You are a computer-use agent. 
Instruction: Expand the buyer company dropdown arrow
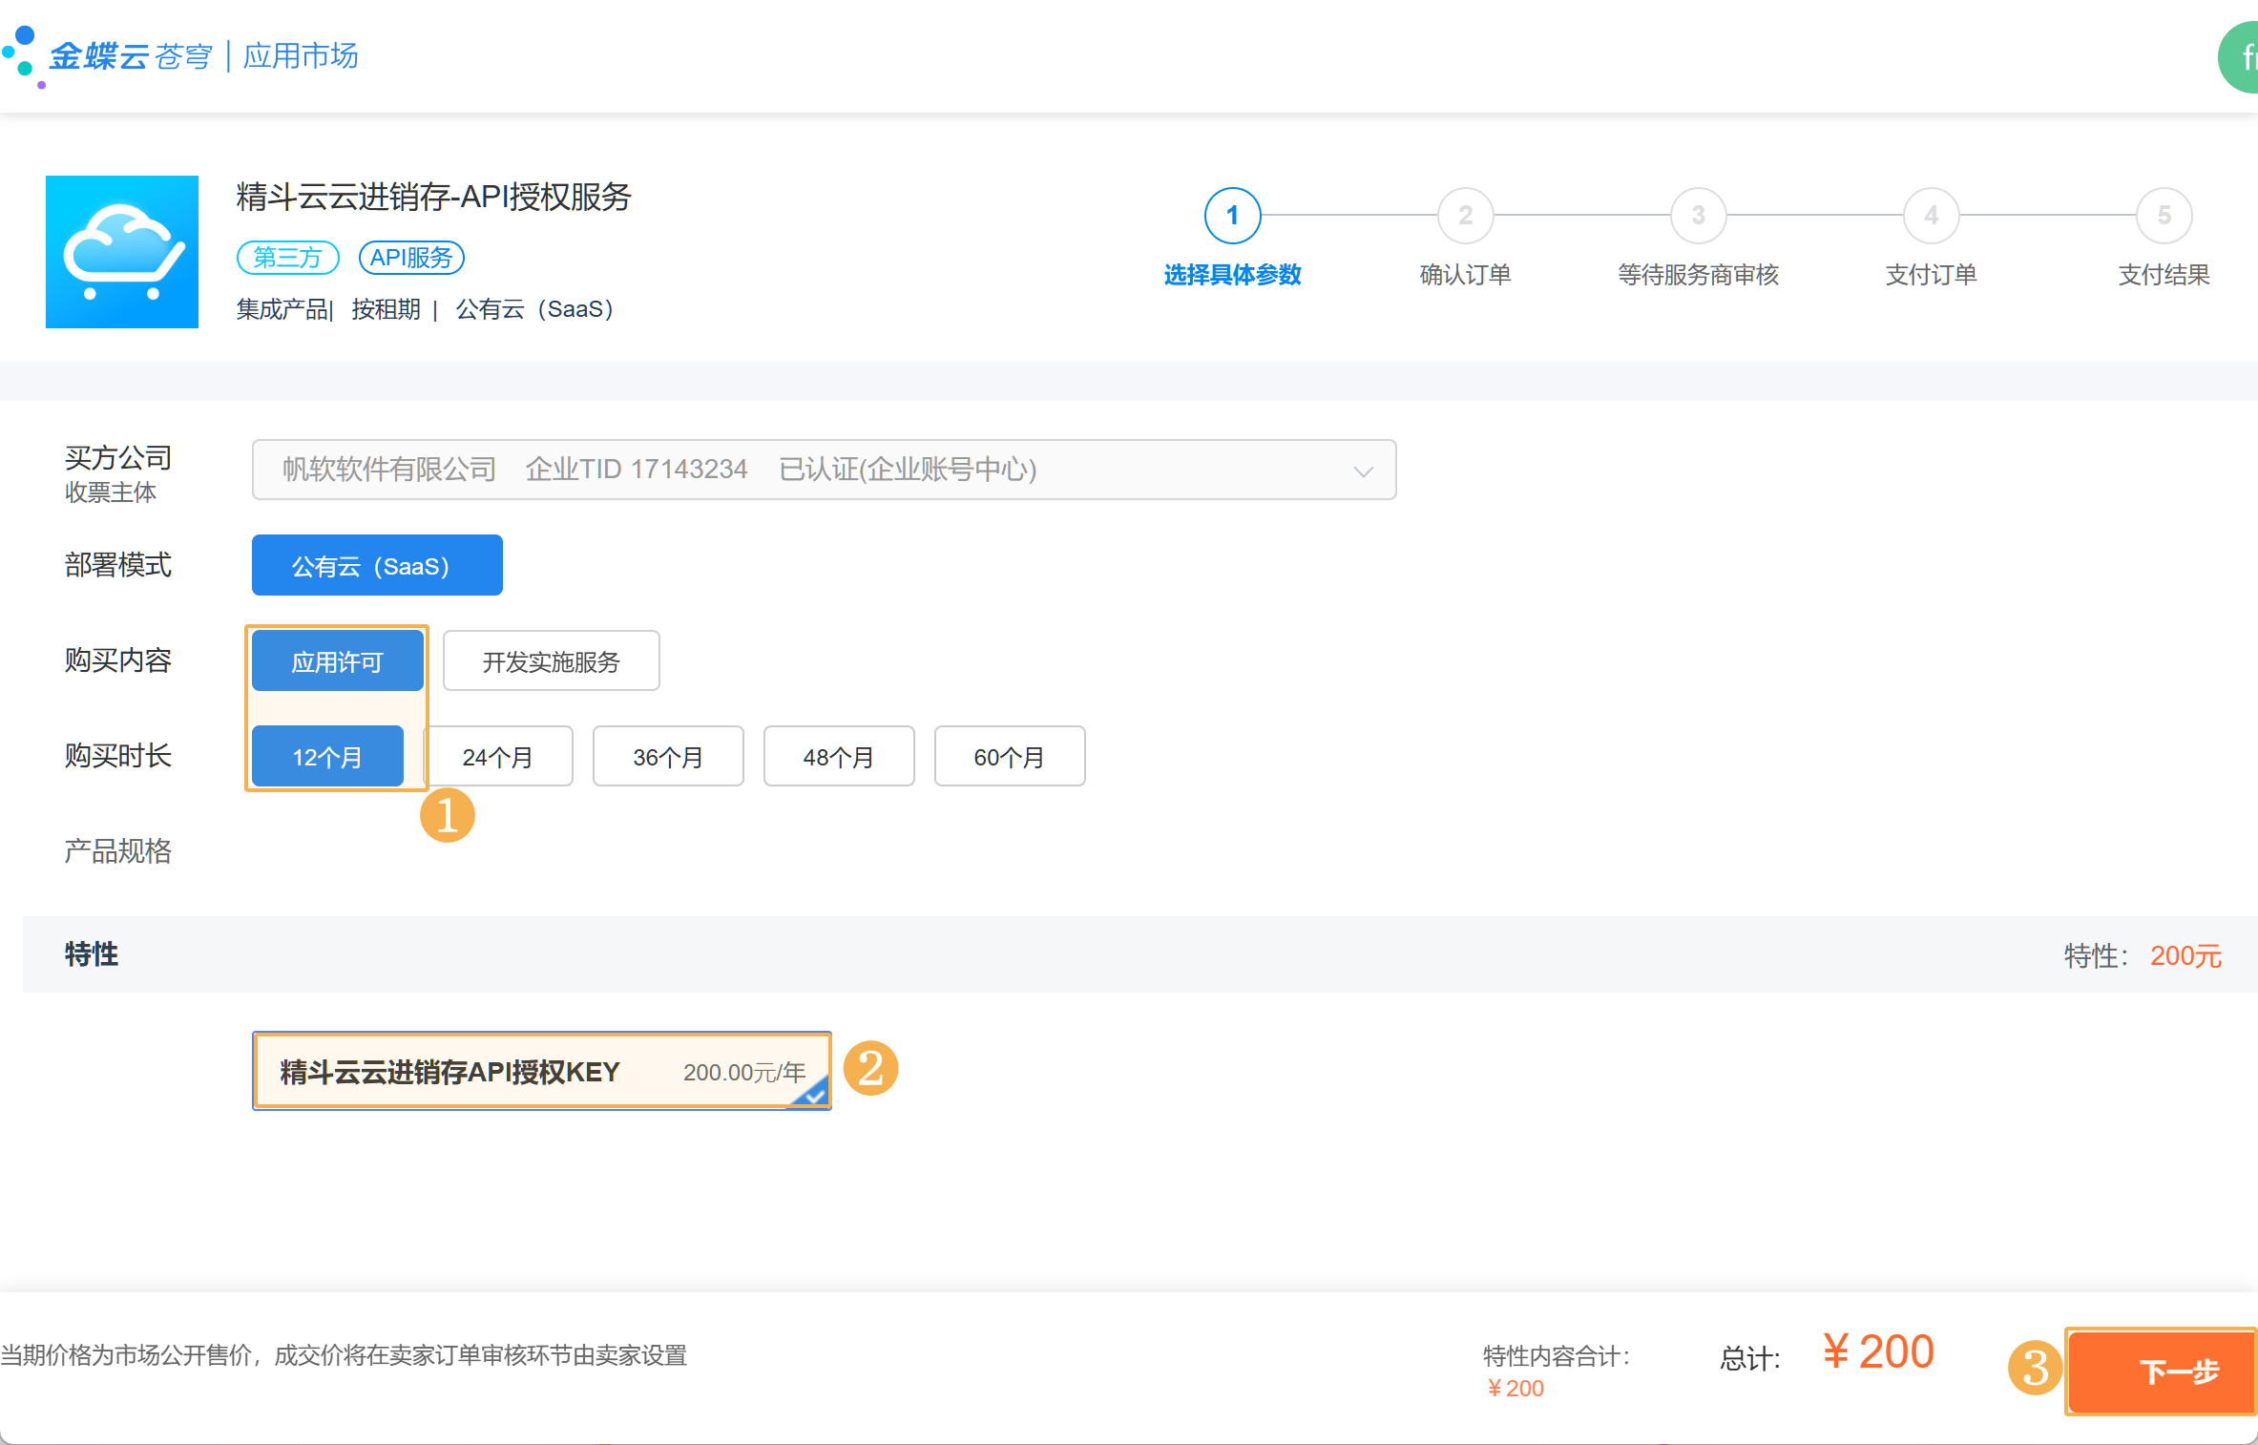[1363, 471]
